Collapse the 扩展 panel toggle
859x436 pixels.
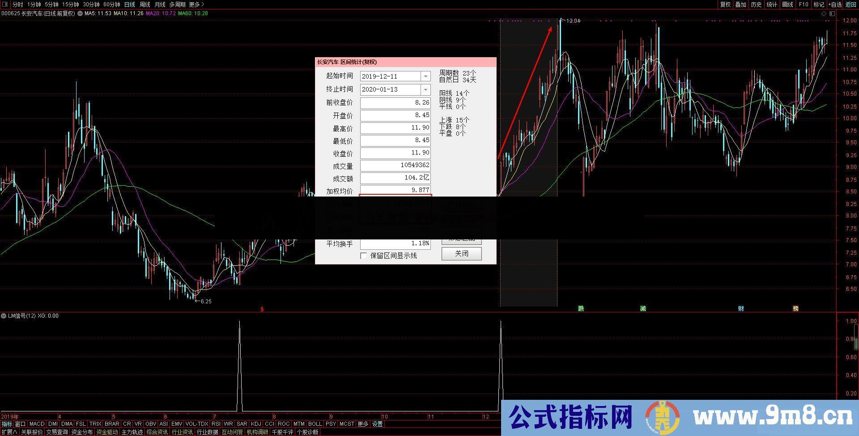9,432
